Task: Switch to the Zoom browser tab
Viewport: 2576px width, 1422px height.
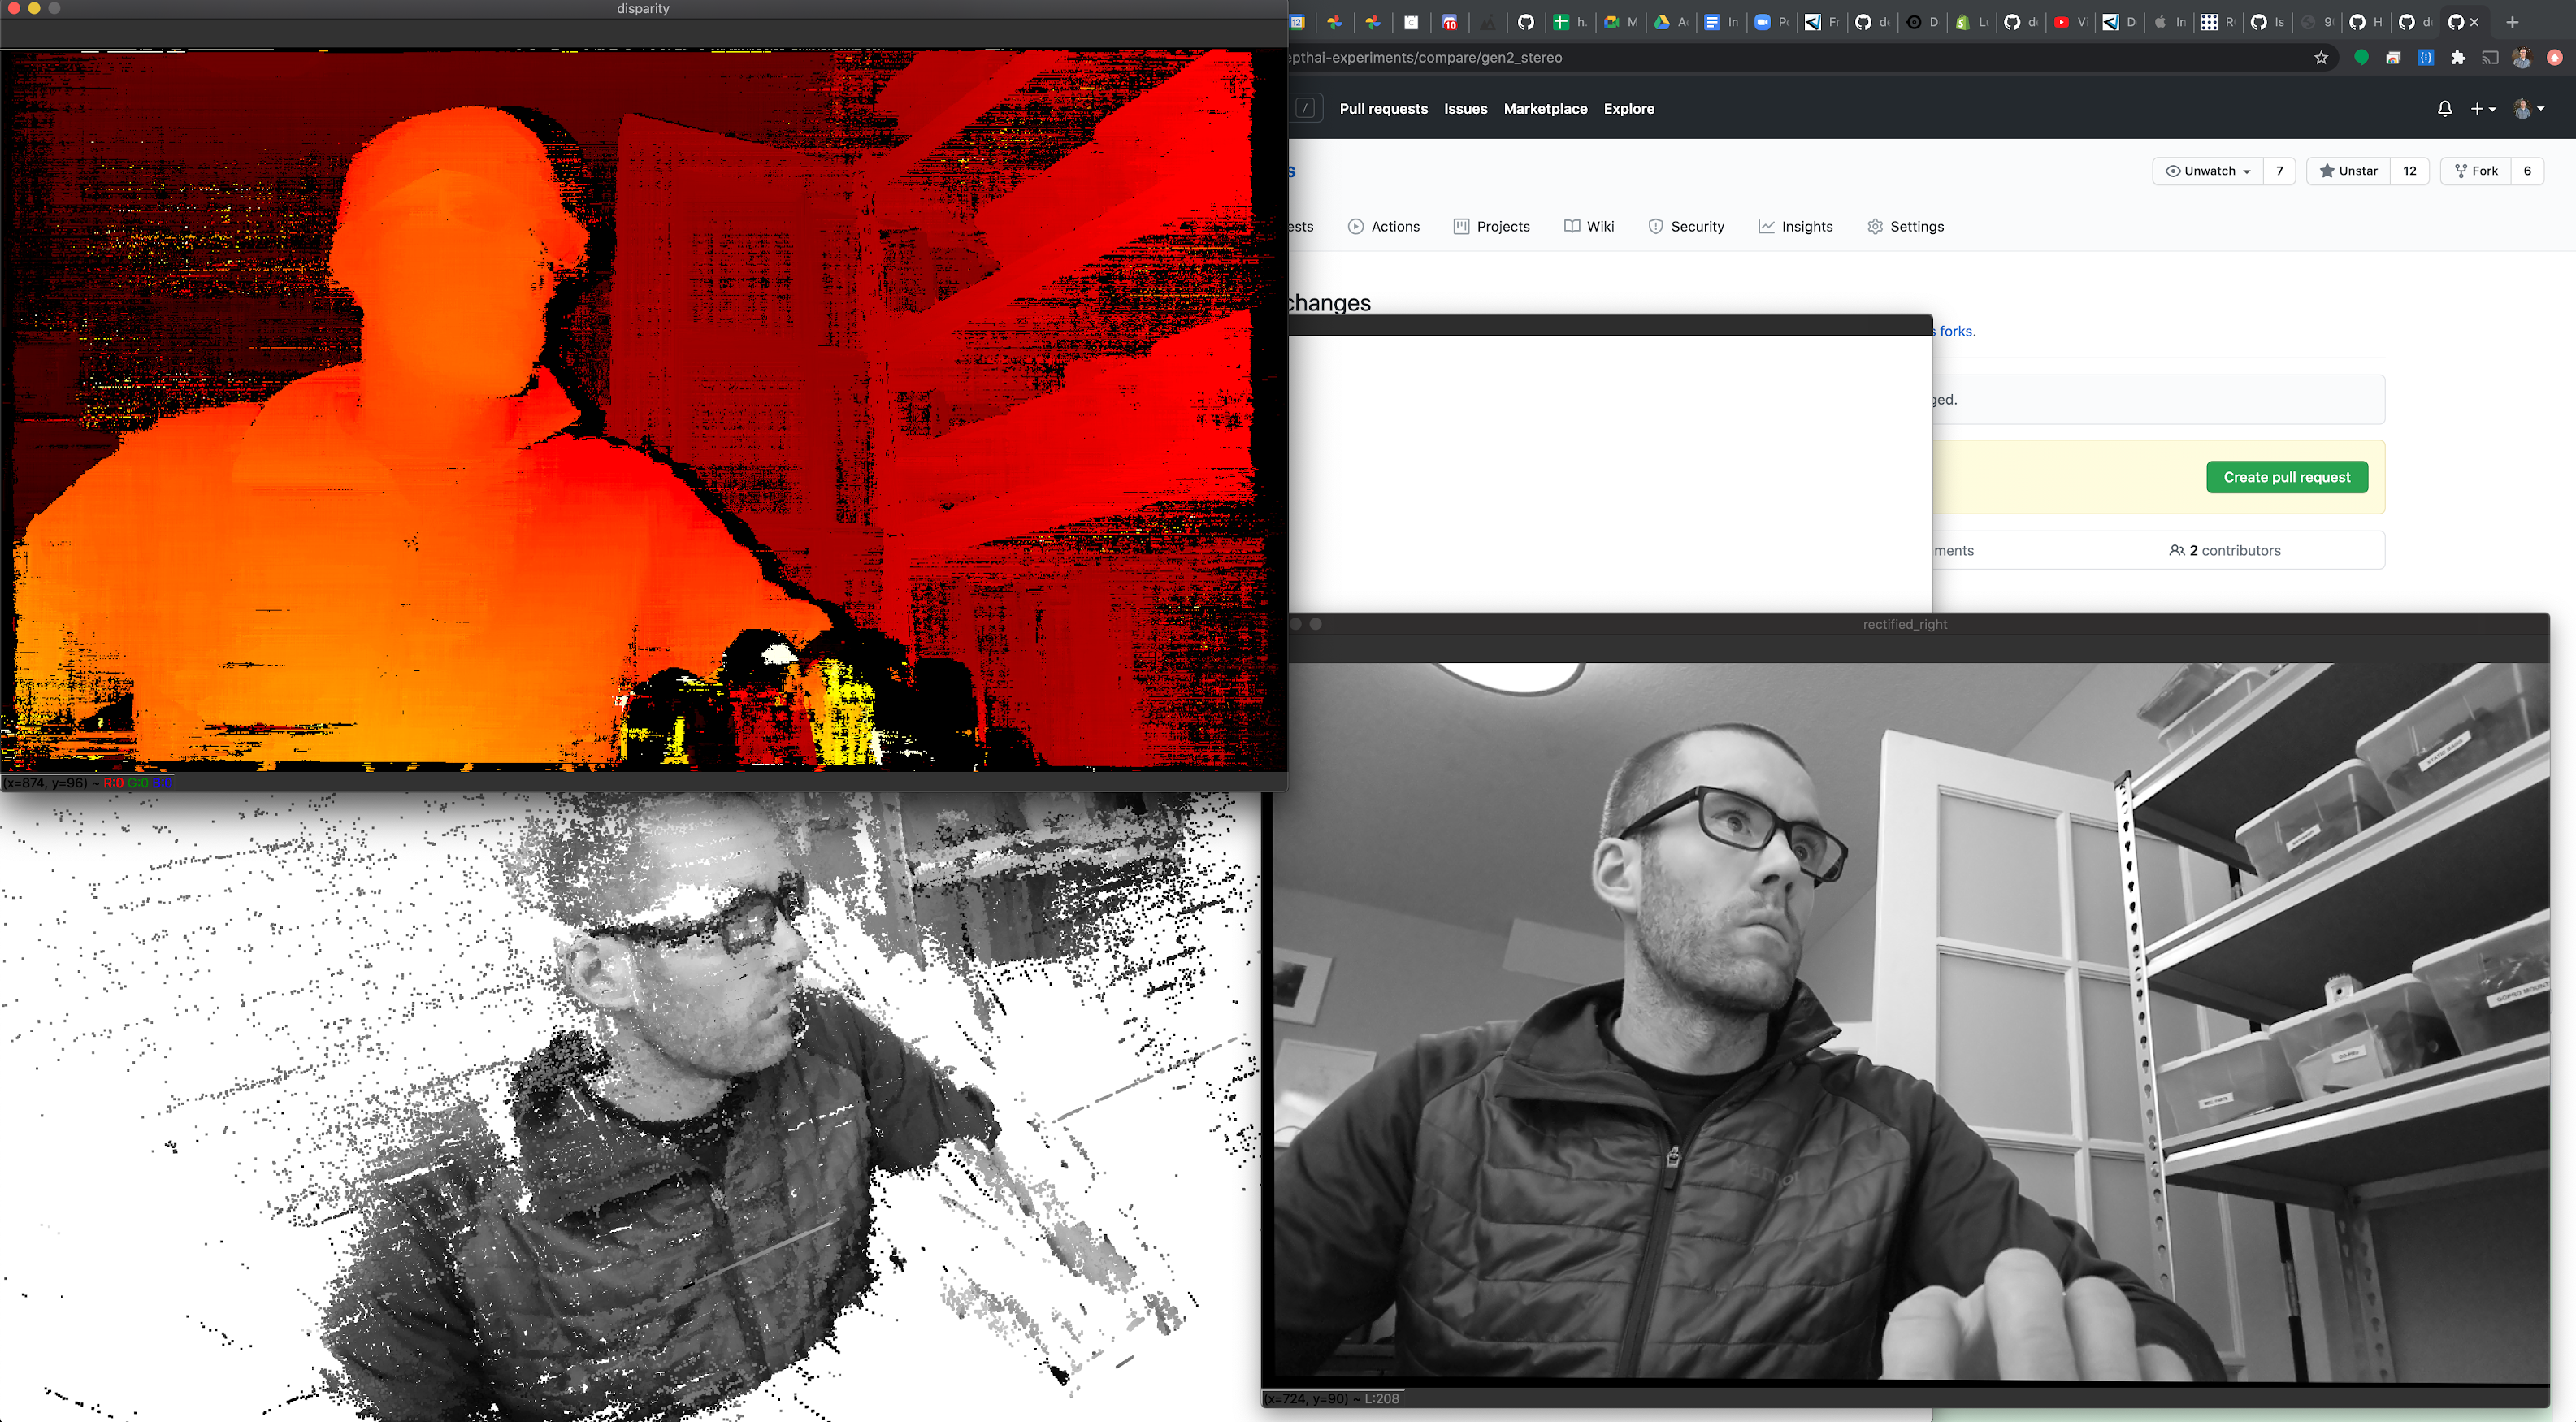Action: pyautogui.click(x=1763, y=22)
